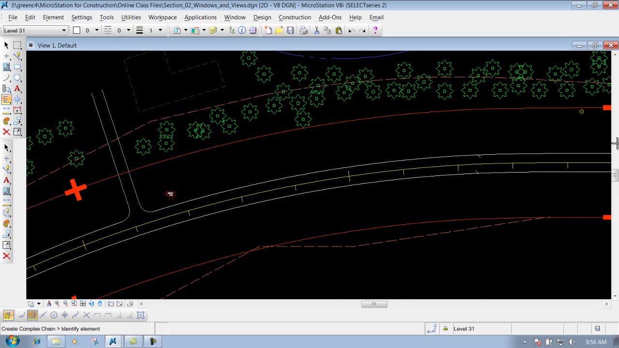Click the Zoom In magnifier
Screen dimensions: 619x348
(x=57, y=304)
